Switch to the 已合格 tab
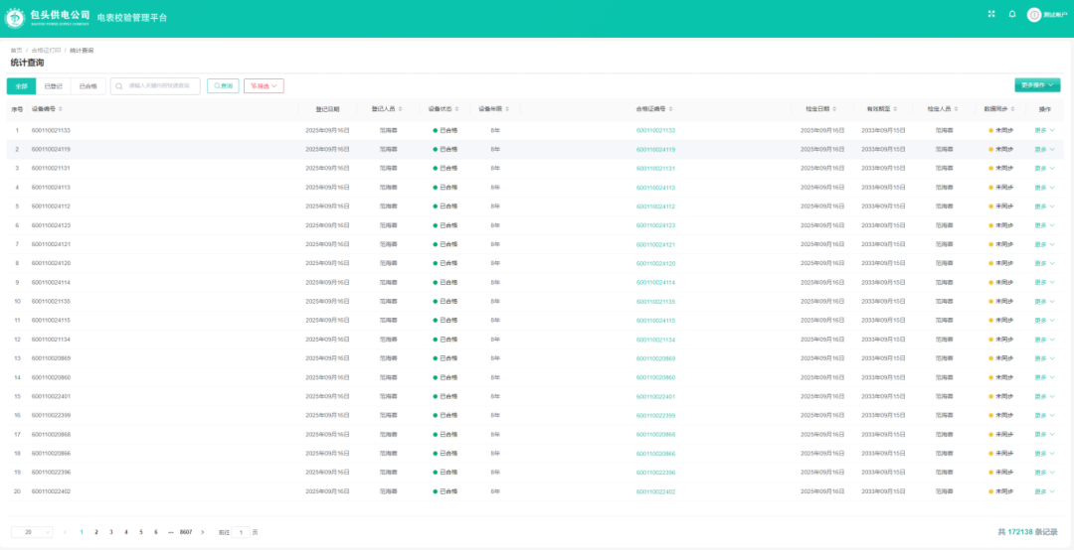This screenshot has width=1074, height=550. (89, 86)
